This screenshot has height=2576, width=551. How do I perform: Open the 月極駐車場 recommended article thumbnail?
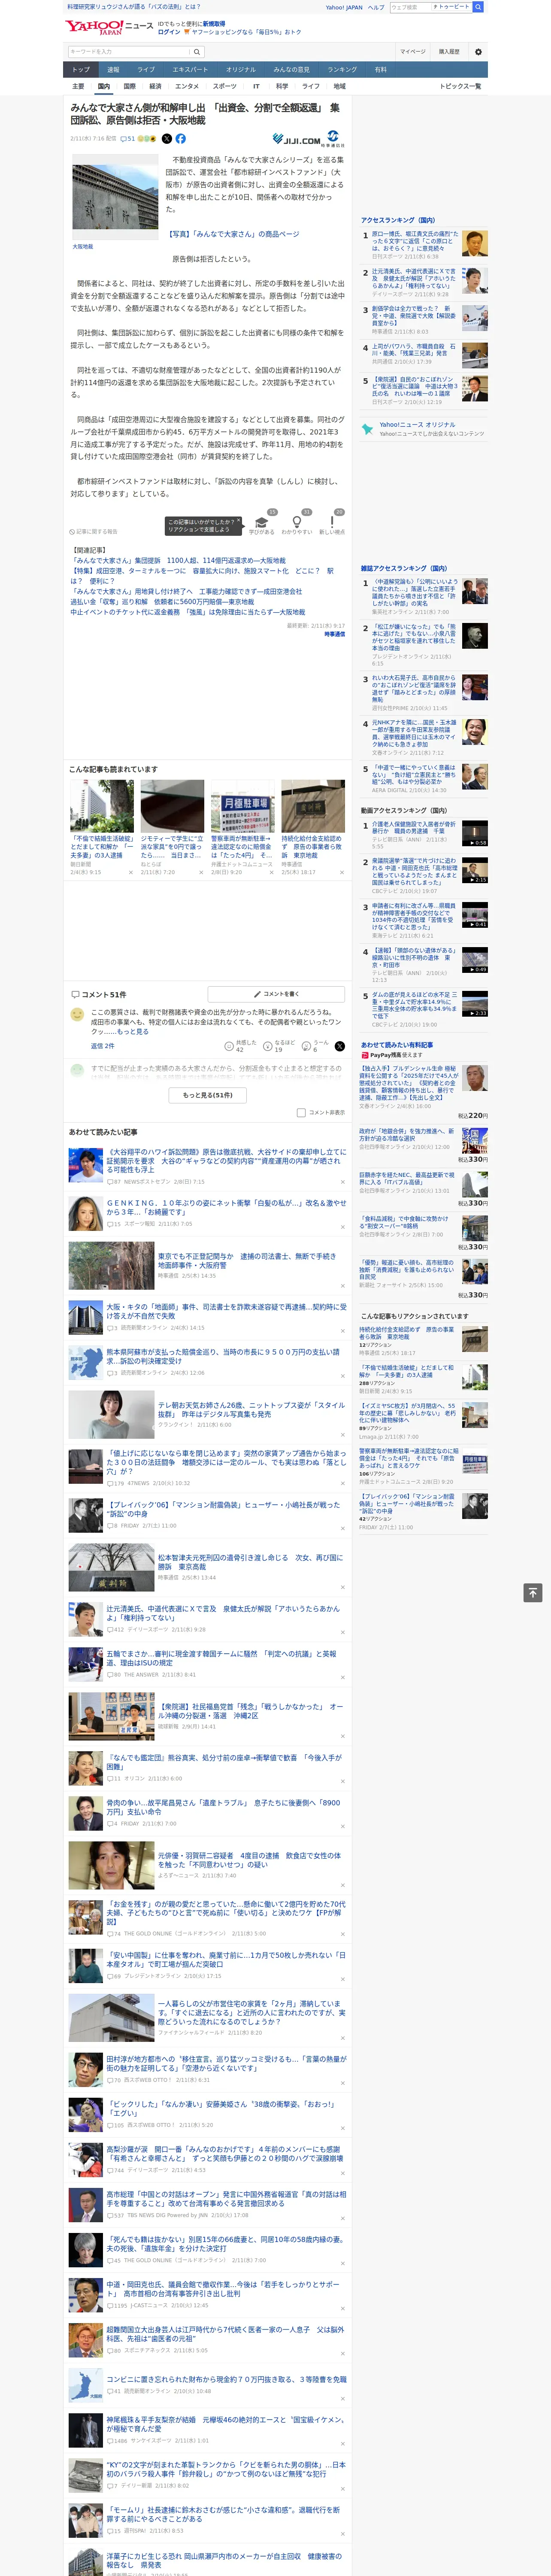(x=242, y=805)
